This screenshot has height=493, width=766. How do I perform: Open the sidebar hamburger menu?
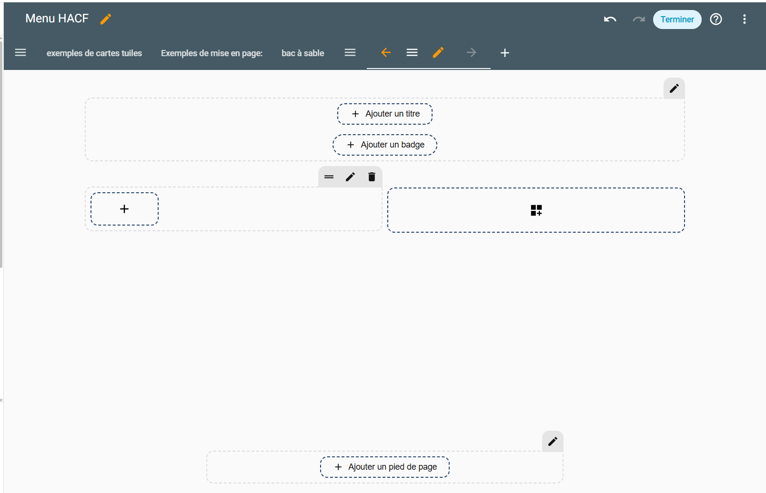click(20, 53)
